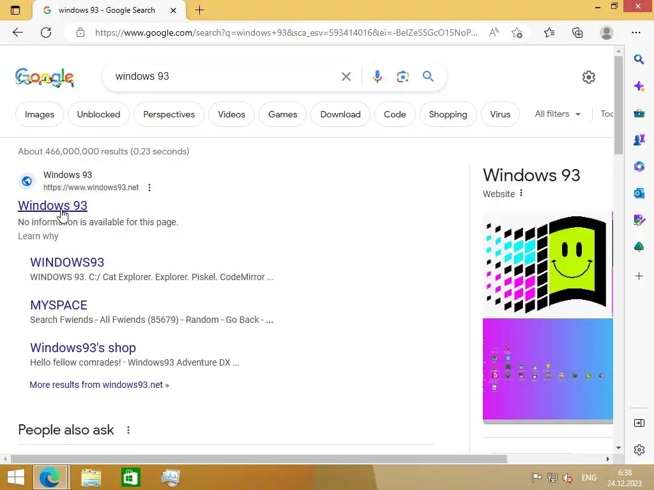The height and width of the screenshot is (490, 654).
Task: Open a new tab with the plus button
Action: [199, 10]
